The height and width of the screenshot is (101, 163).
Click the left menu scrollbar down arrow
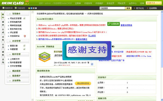pos(32,100)
